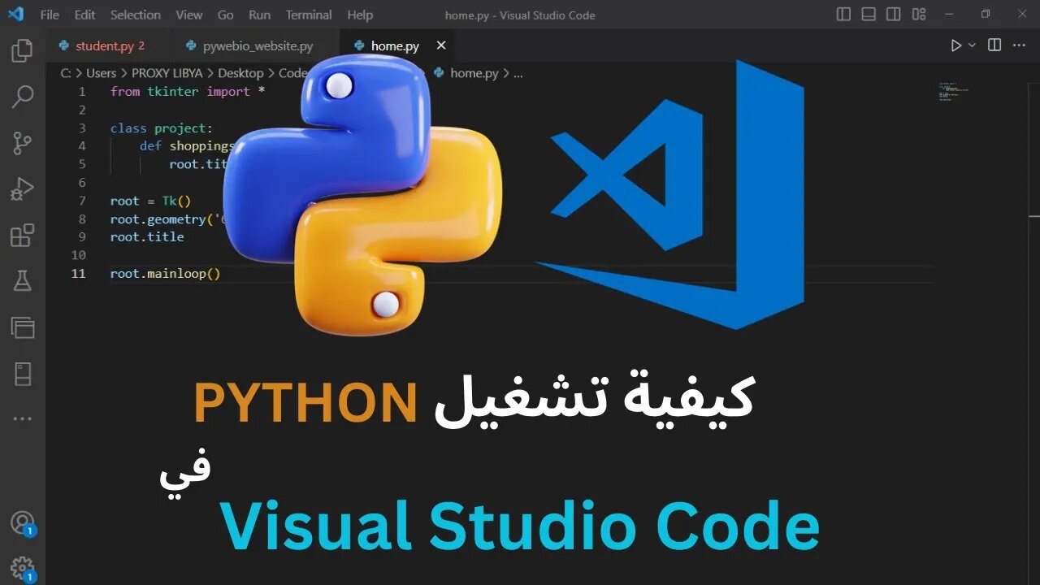Open the Run and Debug view
This screenshot has width=1040, height=585.
(x=22, y=189)
